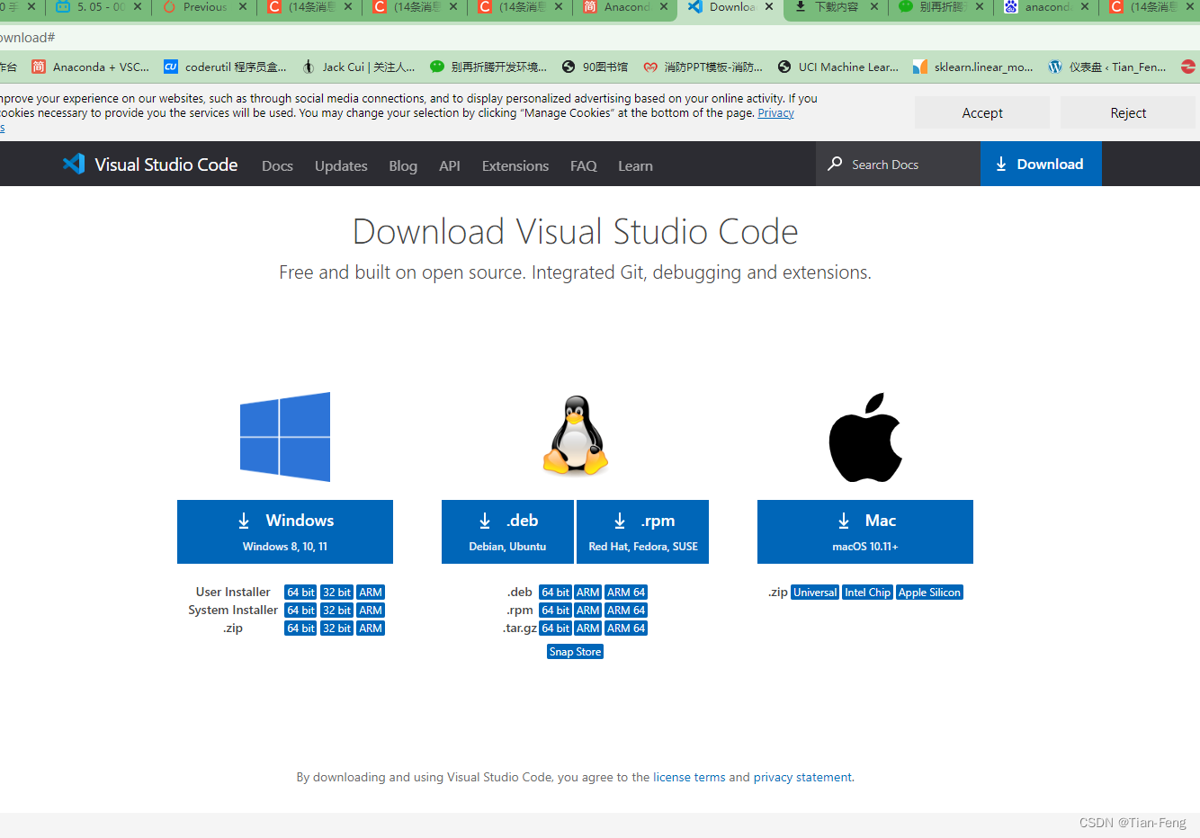Download System Installer 32 bit
1200x838 pixels.
pyautogui.click(x=336, y=610)
